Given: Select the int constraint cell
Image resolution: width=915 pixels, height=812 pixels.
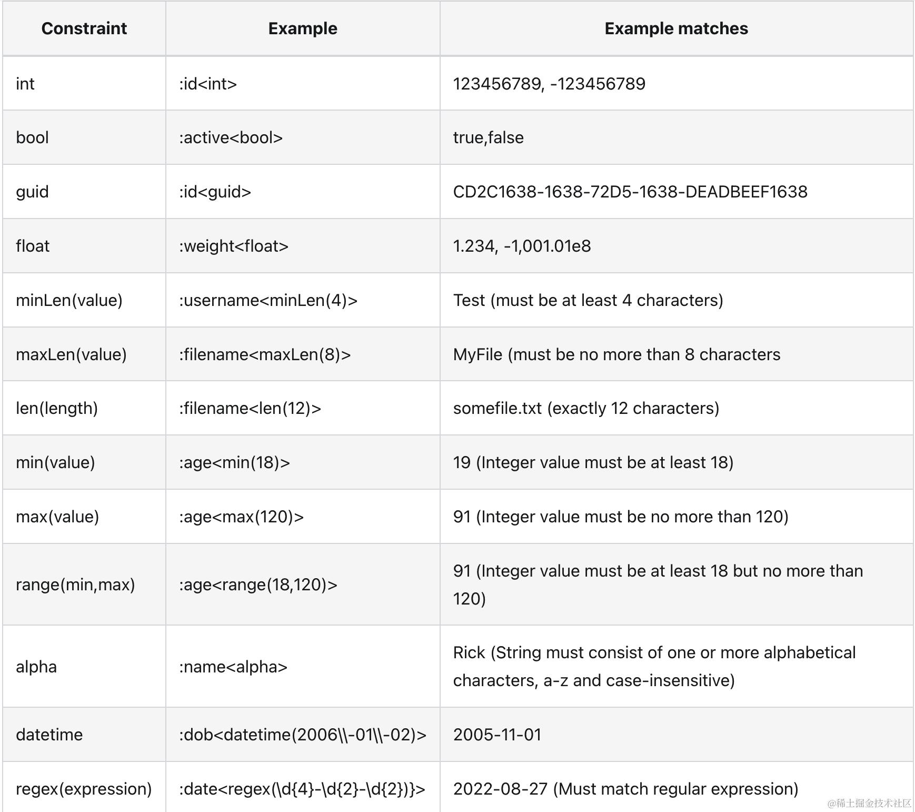Looking at the screenshot, I should (25, 84).
